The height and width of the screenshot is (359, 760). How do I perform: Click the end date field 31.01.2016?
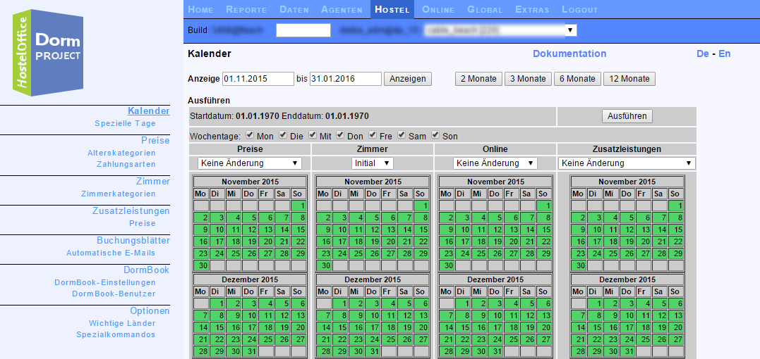[346, 79]
